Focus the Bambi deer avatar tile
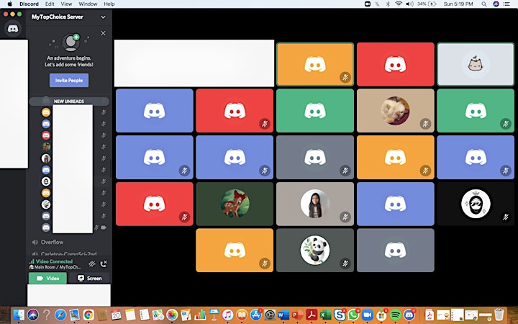This screenshot has width=518, height=324. [x=235, y=204]
